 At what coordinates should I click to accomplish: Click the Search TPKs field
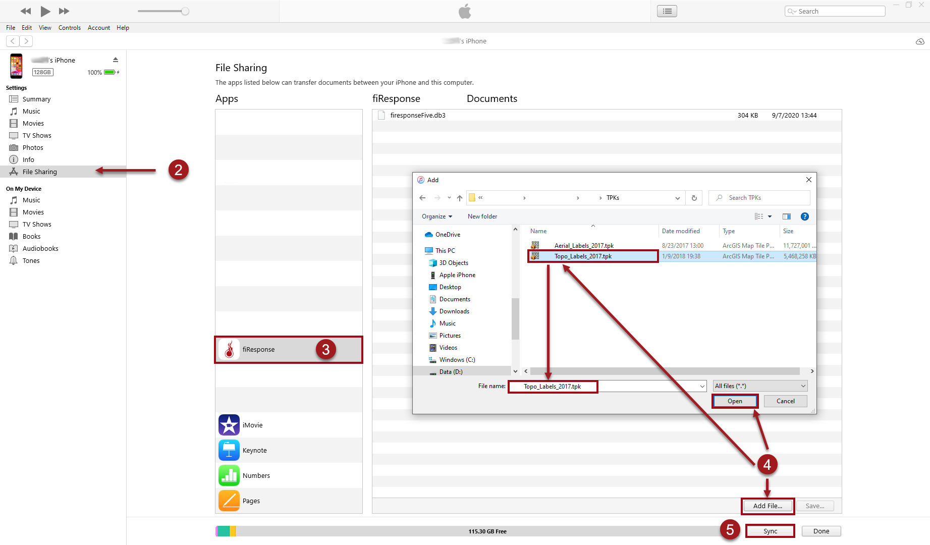(x=759, y=198)
